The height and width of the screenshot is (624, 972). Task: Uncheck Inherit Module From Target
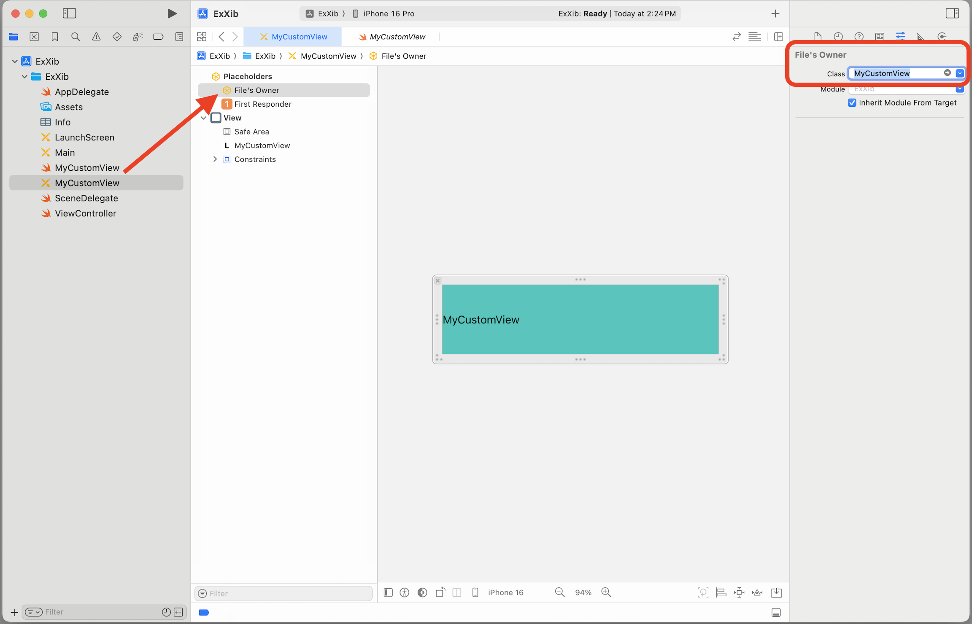[x=852, y=103]
